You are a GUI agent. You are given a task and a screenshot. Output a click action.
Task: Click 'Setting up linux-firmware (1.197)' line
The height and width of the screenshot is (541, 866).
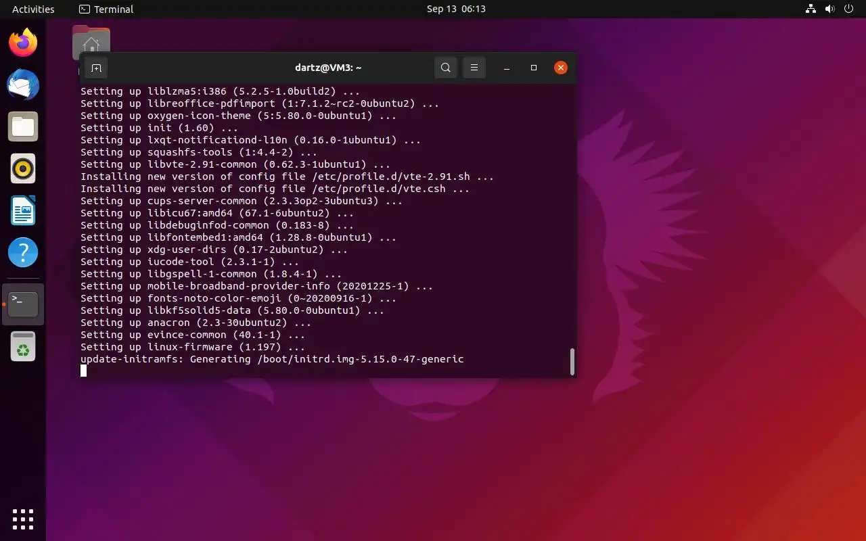click(193, 347)
